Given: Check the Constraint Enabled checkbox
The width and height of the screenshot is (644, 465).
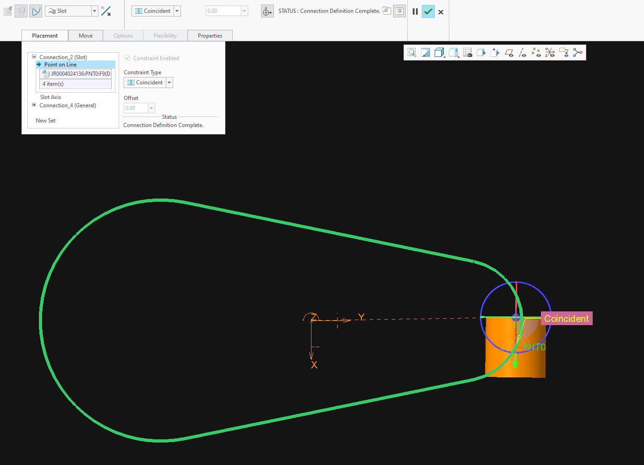Looking at the screenshot, I should 127,58.
